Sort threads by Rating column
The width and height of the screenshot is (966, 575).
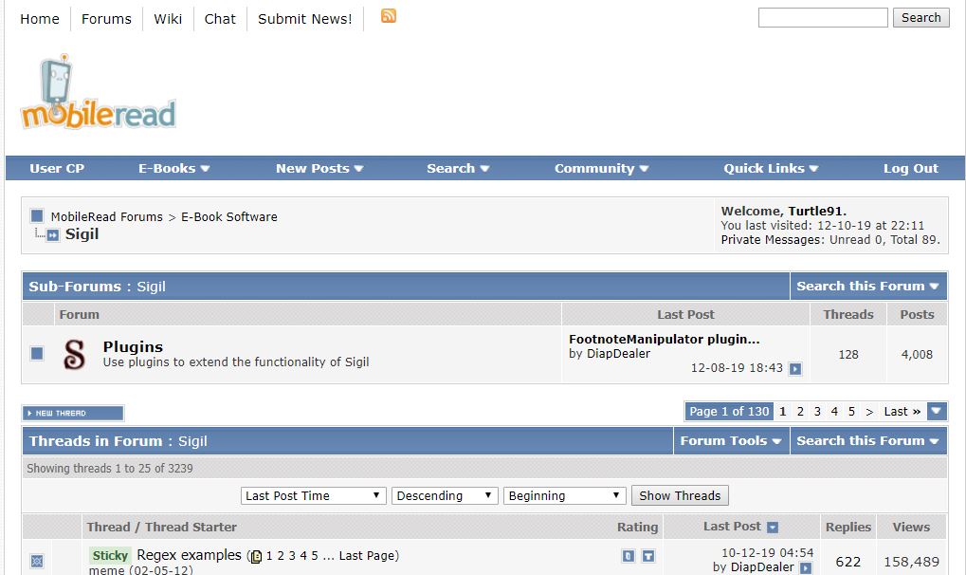click(x=638, y=528)
